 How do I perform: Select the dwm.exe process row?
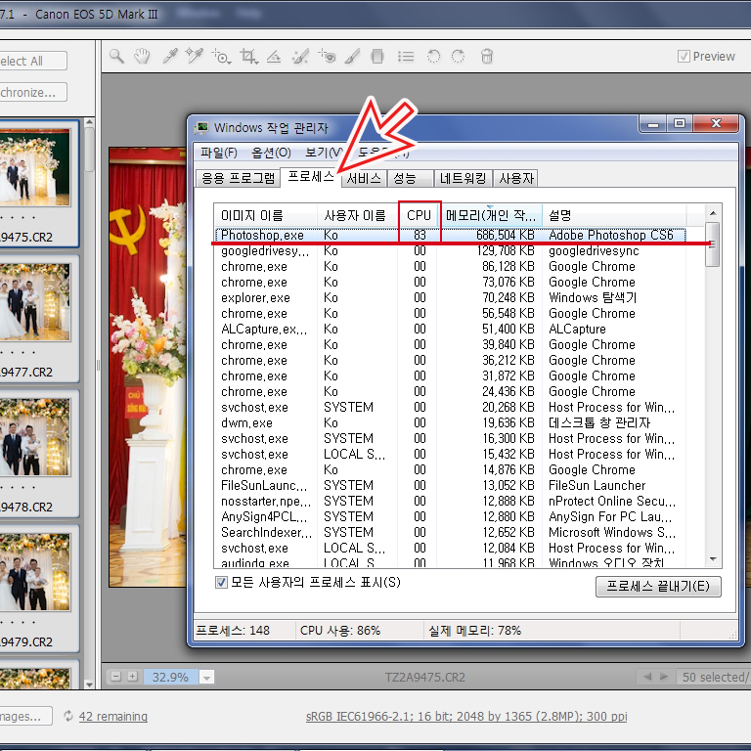coord(451,422)
